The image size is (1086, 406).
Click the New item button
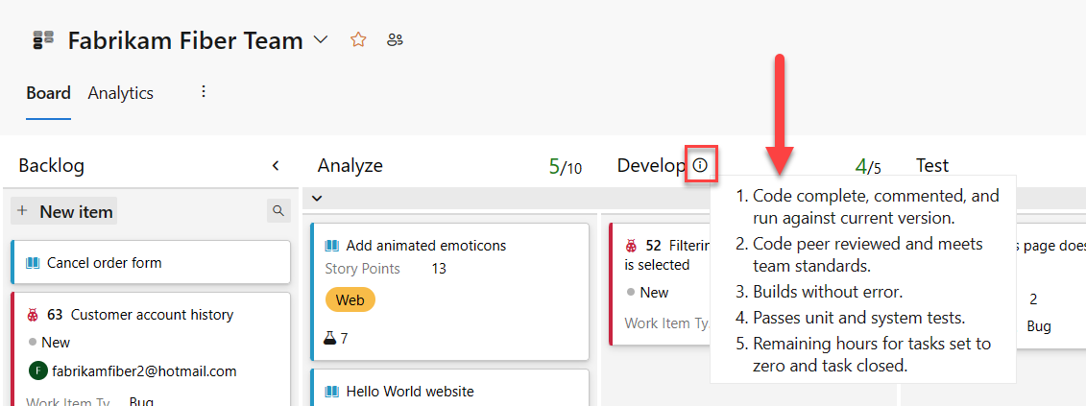(x=63, y=211)
